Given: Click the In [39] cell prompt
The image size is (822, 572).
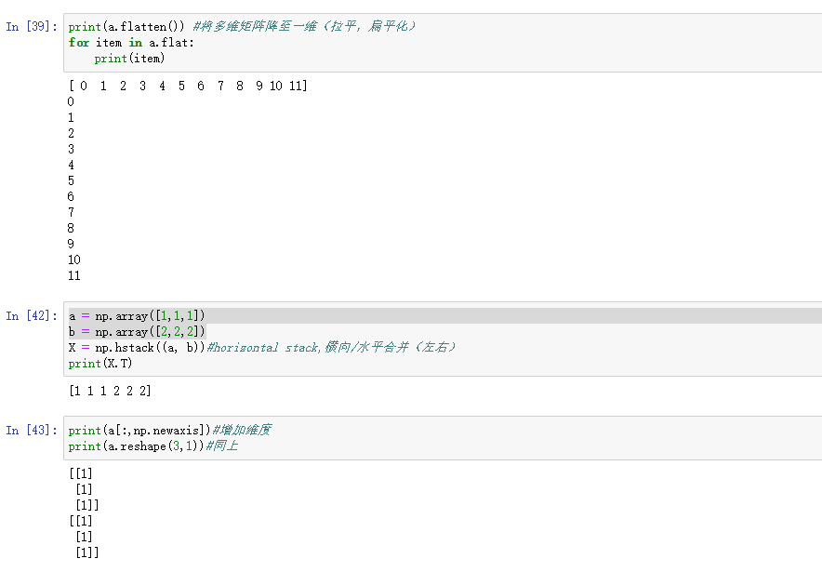Looking at the screenshot, I should tap(32, 27).
